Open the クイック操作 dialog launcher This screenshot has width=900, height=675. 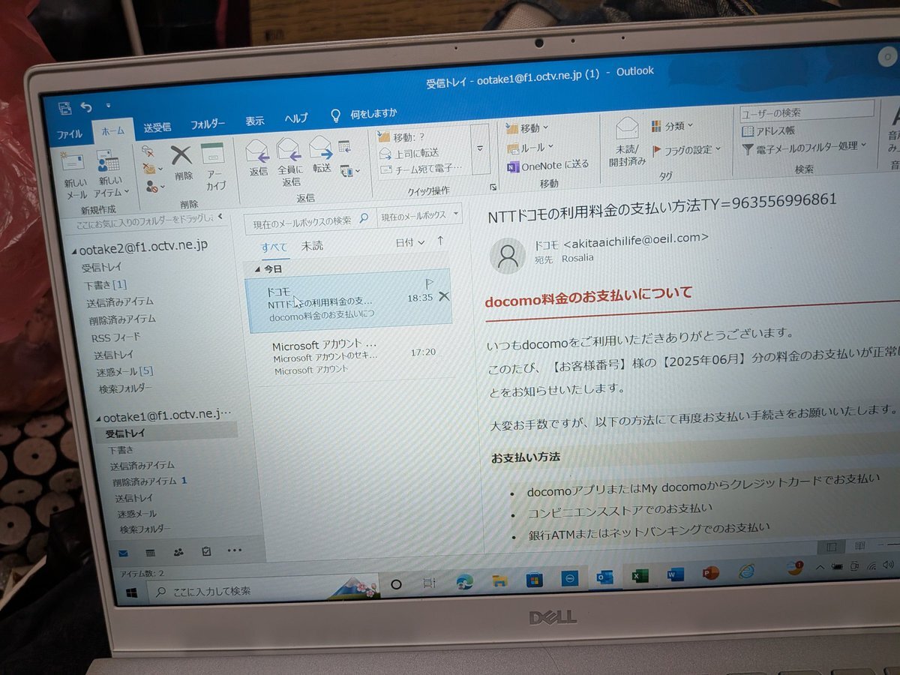pyautogui.click(x=493, y=187)
